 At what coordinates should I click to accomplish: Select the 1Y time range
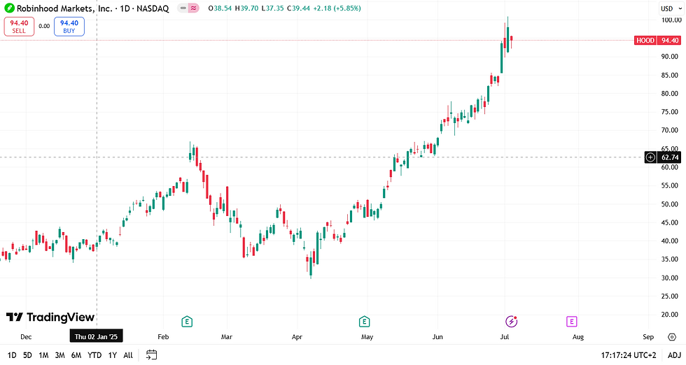(113, 355)
